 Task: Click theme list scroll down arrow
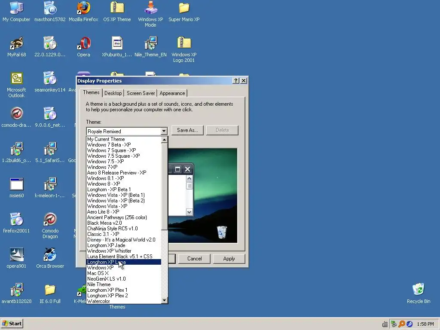pyautogui.click(x=165, y=300)
